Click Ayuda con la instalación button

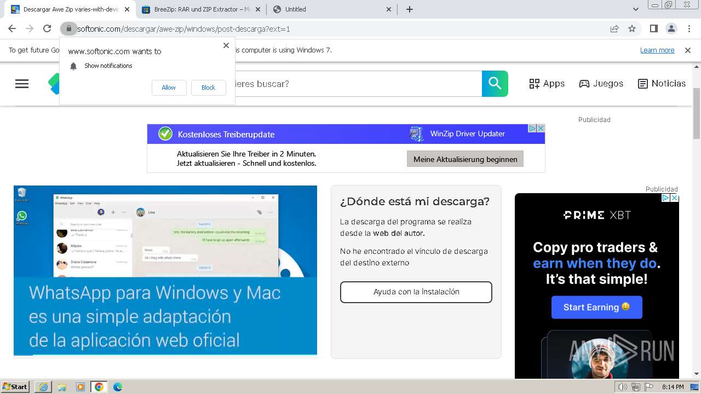click(416, 292)
